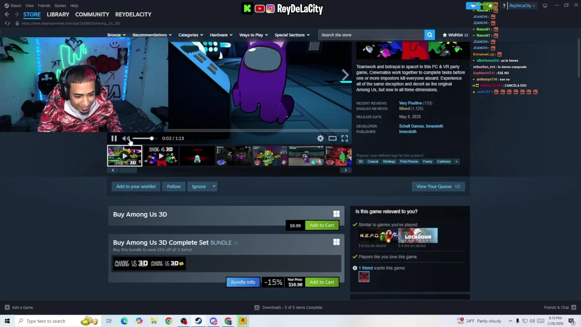581x327 pixels.
Task: Select the Cartoony tag
Action: (x=444, y=162)
